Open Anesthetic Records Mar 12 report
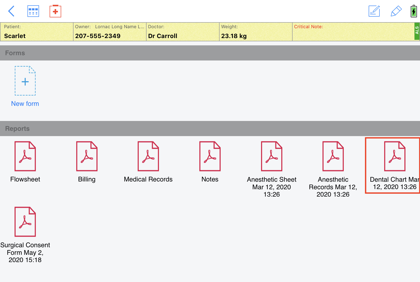Screen dimensions: 420x282 (x=333, y=156)
